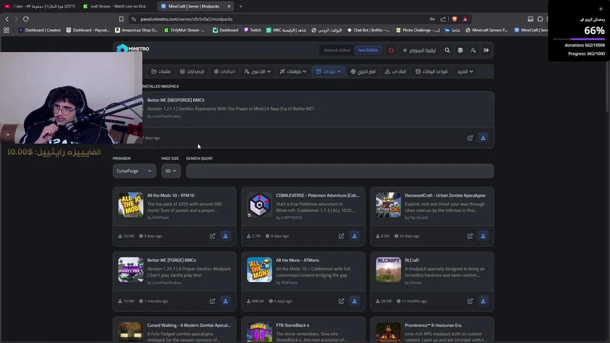
Task: Click the MINETRO logo
Action: (133, 49)
